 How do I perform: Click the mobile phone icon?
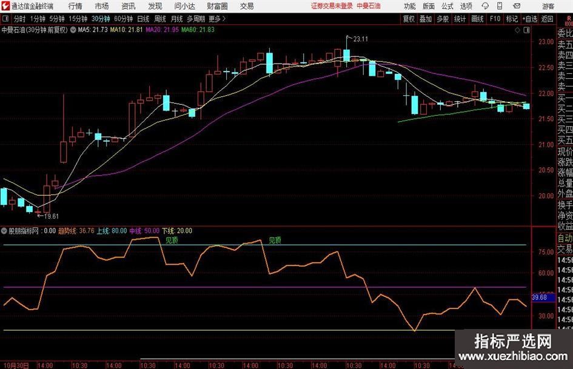pos(500,6)
